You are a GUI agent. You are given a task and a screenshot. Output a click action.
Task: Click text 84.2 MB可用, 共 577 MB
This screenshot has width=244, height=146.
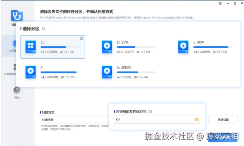click(58, 77)
